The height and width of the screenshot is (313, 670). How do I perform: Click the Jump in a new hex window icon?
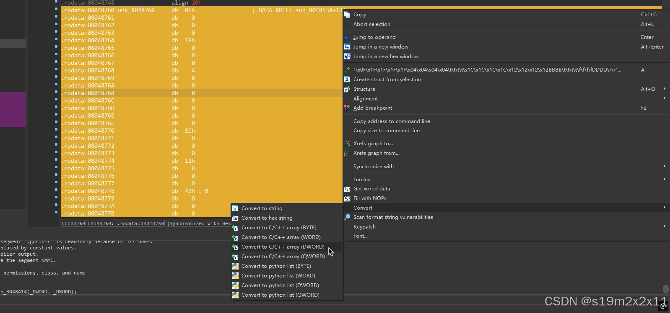347,56
